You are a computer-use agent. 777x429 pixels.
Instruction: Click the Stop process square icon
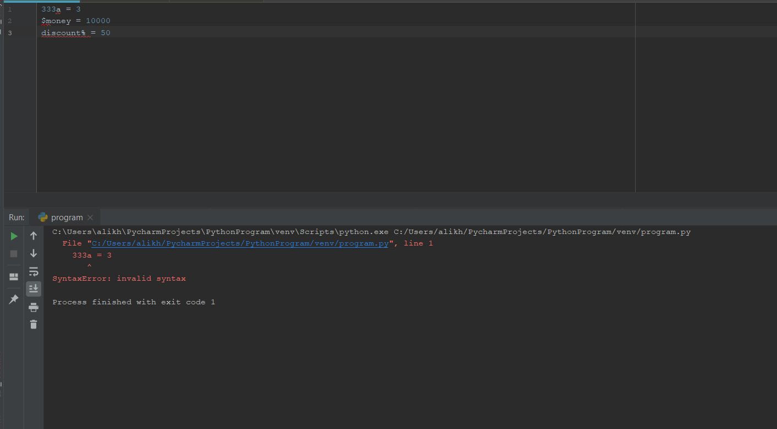(14, 254)
